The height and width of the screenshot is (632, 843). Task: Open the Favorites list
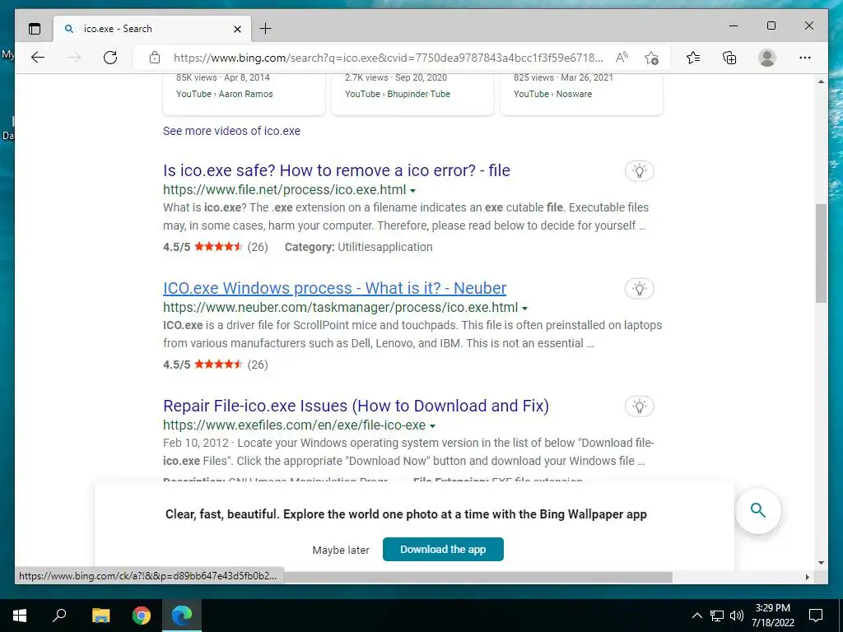[693, 58]
